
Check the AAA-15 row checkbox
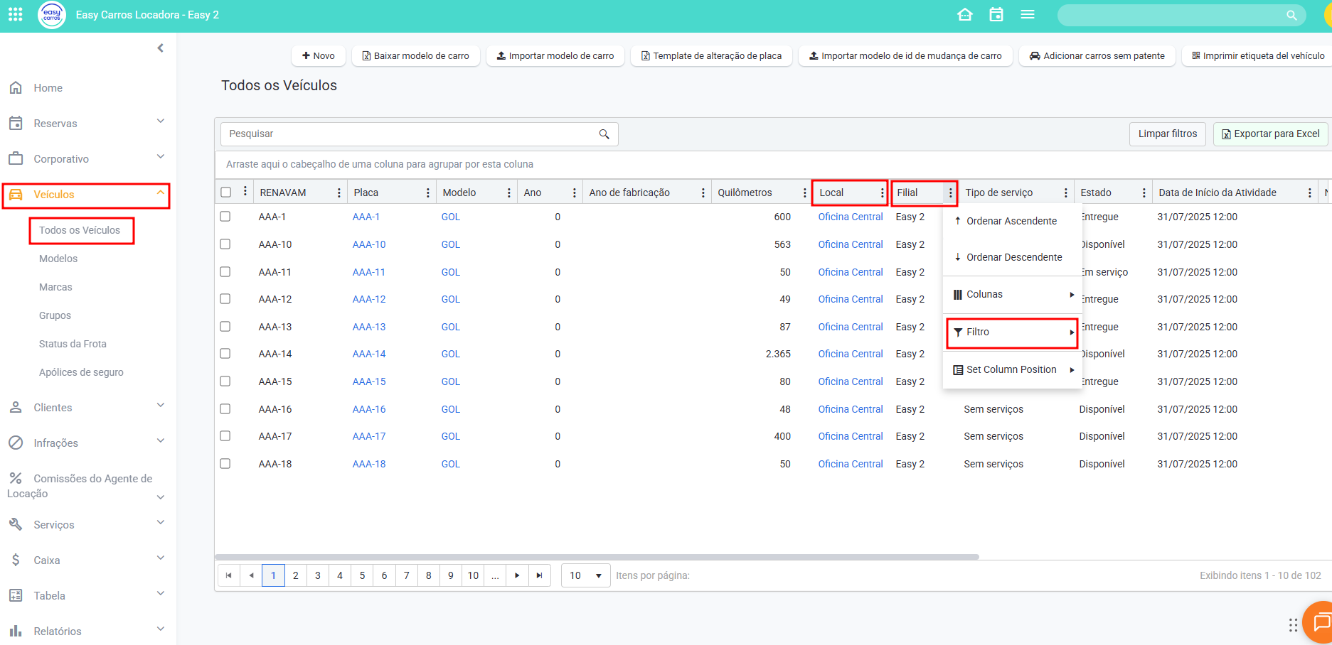(225, 381)
